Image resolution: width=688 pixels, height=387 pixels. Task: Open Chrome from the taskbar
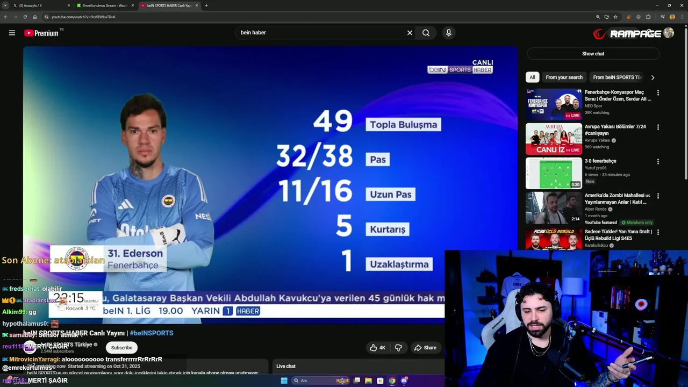point(392,381)
